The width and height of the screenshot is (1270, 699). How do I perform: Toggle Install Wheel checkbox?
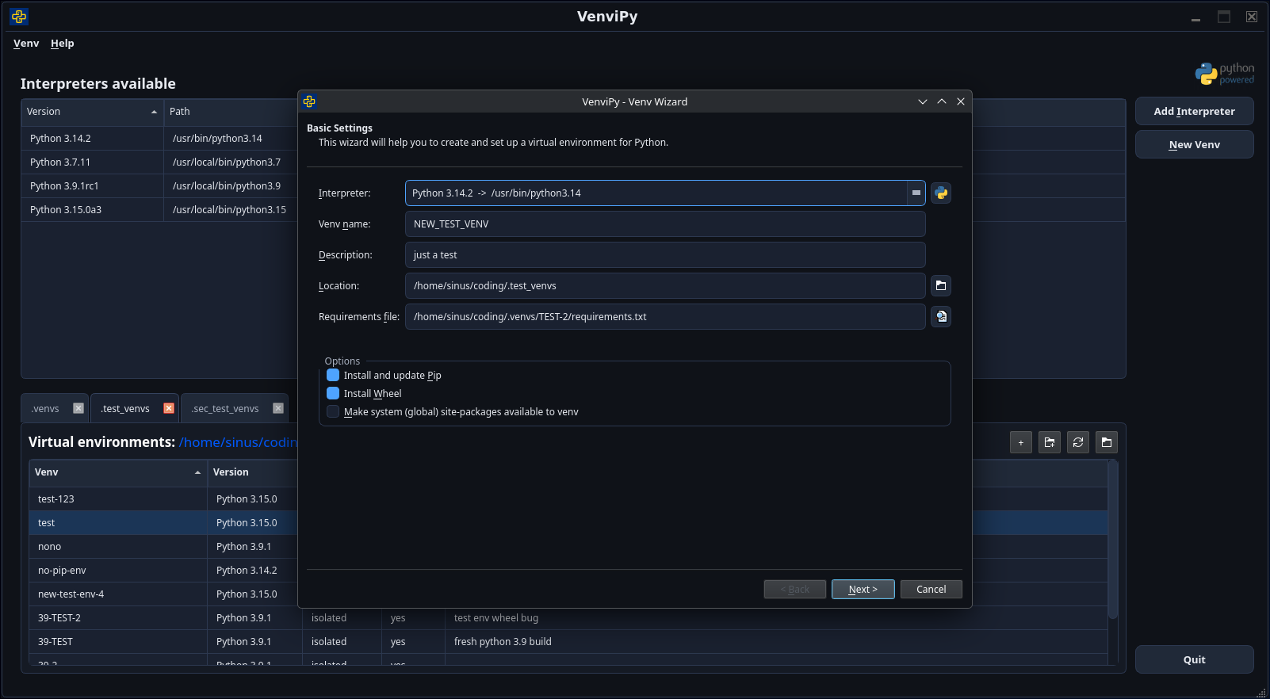[x=333, y=393]
